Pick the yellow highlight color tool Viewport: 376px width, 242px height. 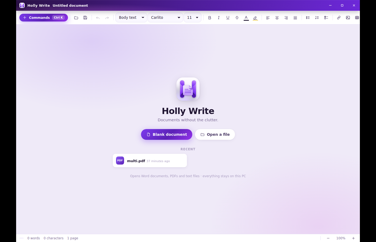[x=255, y=18]
